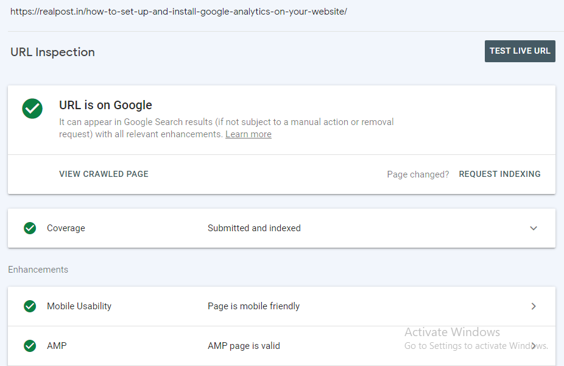Click the Submitted and indexed status text
This screenshot has width=564, height=366.
coord(254,228)
